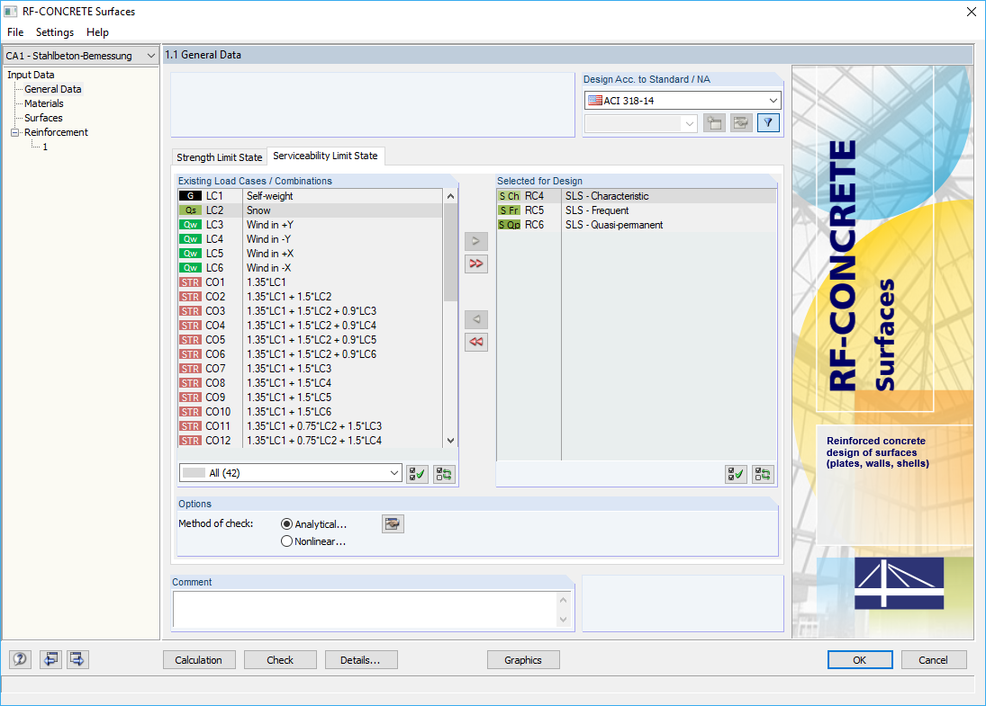Switch to the Strength Limit State tab
Viewport: 986px width, 706px height.
(220, 157)
